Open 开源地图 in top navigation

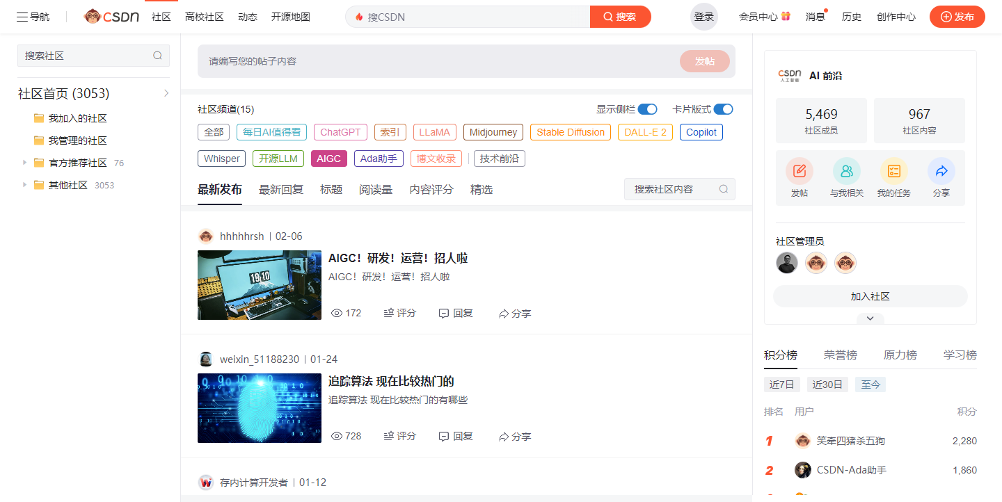click(291, 17)
